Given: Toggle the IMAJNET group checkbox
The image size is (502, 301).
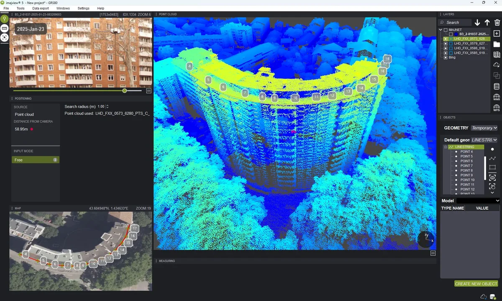Looking at the screenshot, I should click(446, 30).
